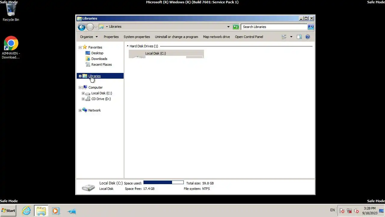Focus the Search Libraries field
Viewport: 385px width, 217px height.
point(274,27)
